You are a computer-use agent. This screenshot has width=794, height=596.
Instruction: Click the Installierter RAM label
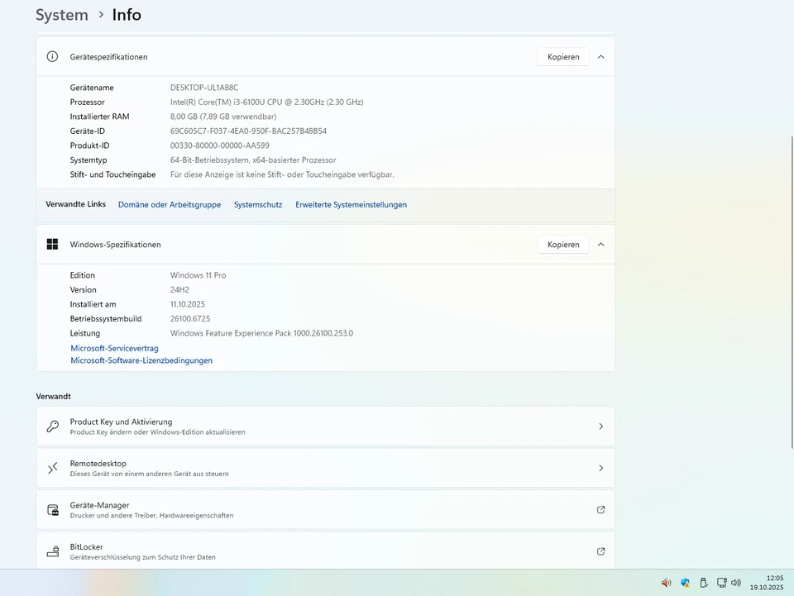99,117
